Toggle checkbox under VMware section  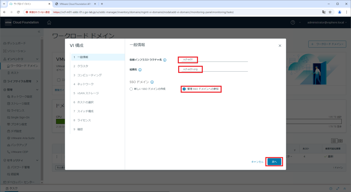tap(59, 80)
